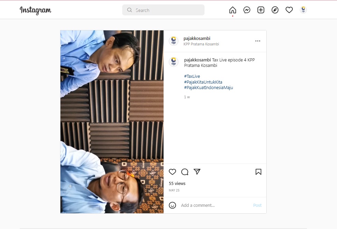Click the comment bubble icon
Image resolution: width=337 pixels, height=229 pixels.
(x=185, y=172)
